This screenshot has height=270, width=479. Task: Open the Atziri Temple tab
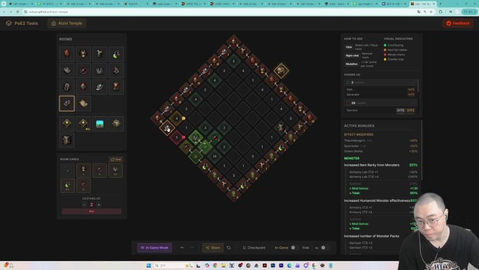pyautogui.click(x=67, y=23)
